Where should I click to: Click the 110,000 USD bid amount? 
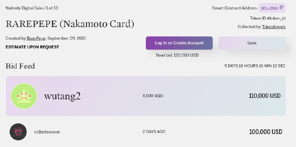pyautogui.click(x=265, y=96)
